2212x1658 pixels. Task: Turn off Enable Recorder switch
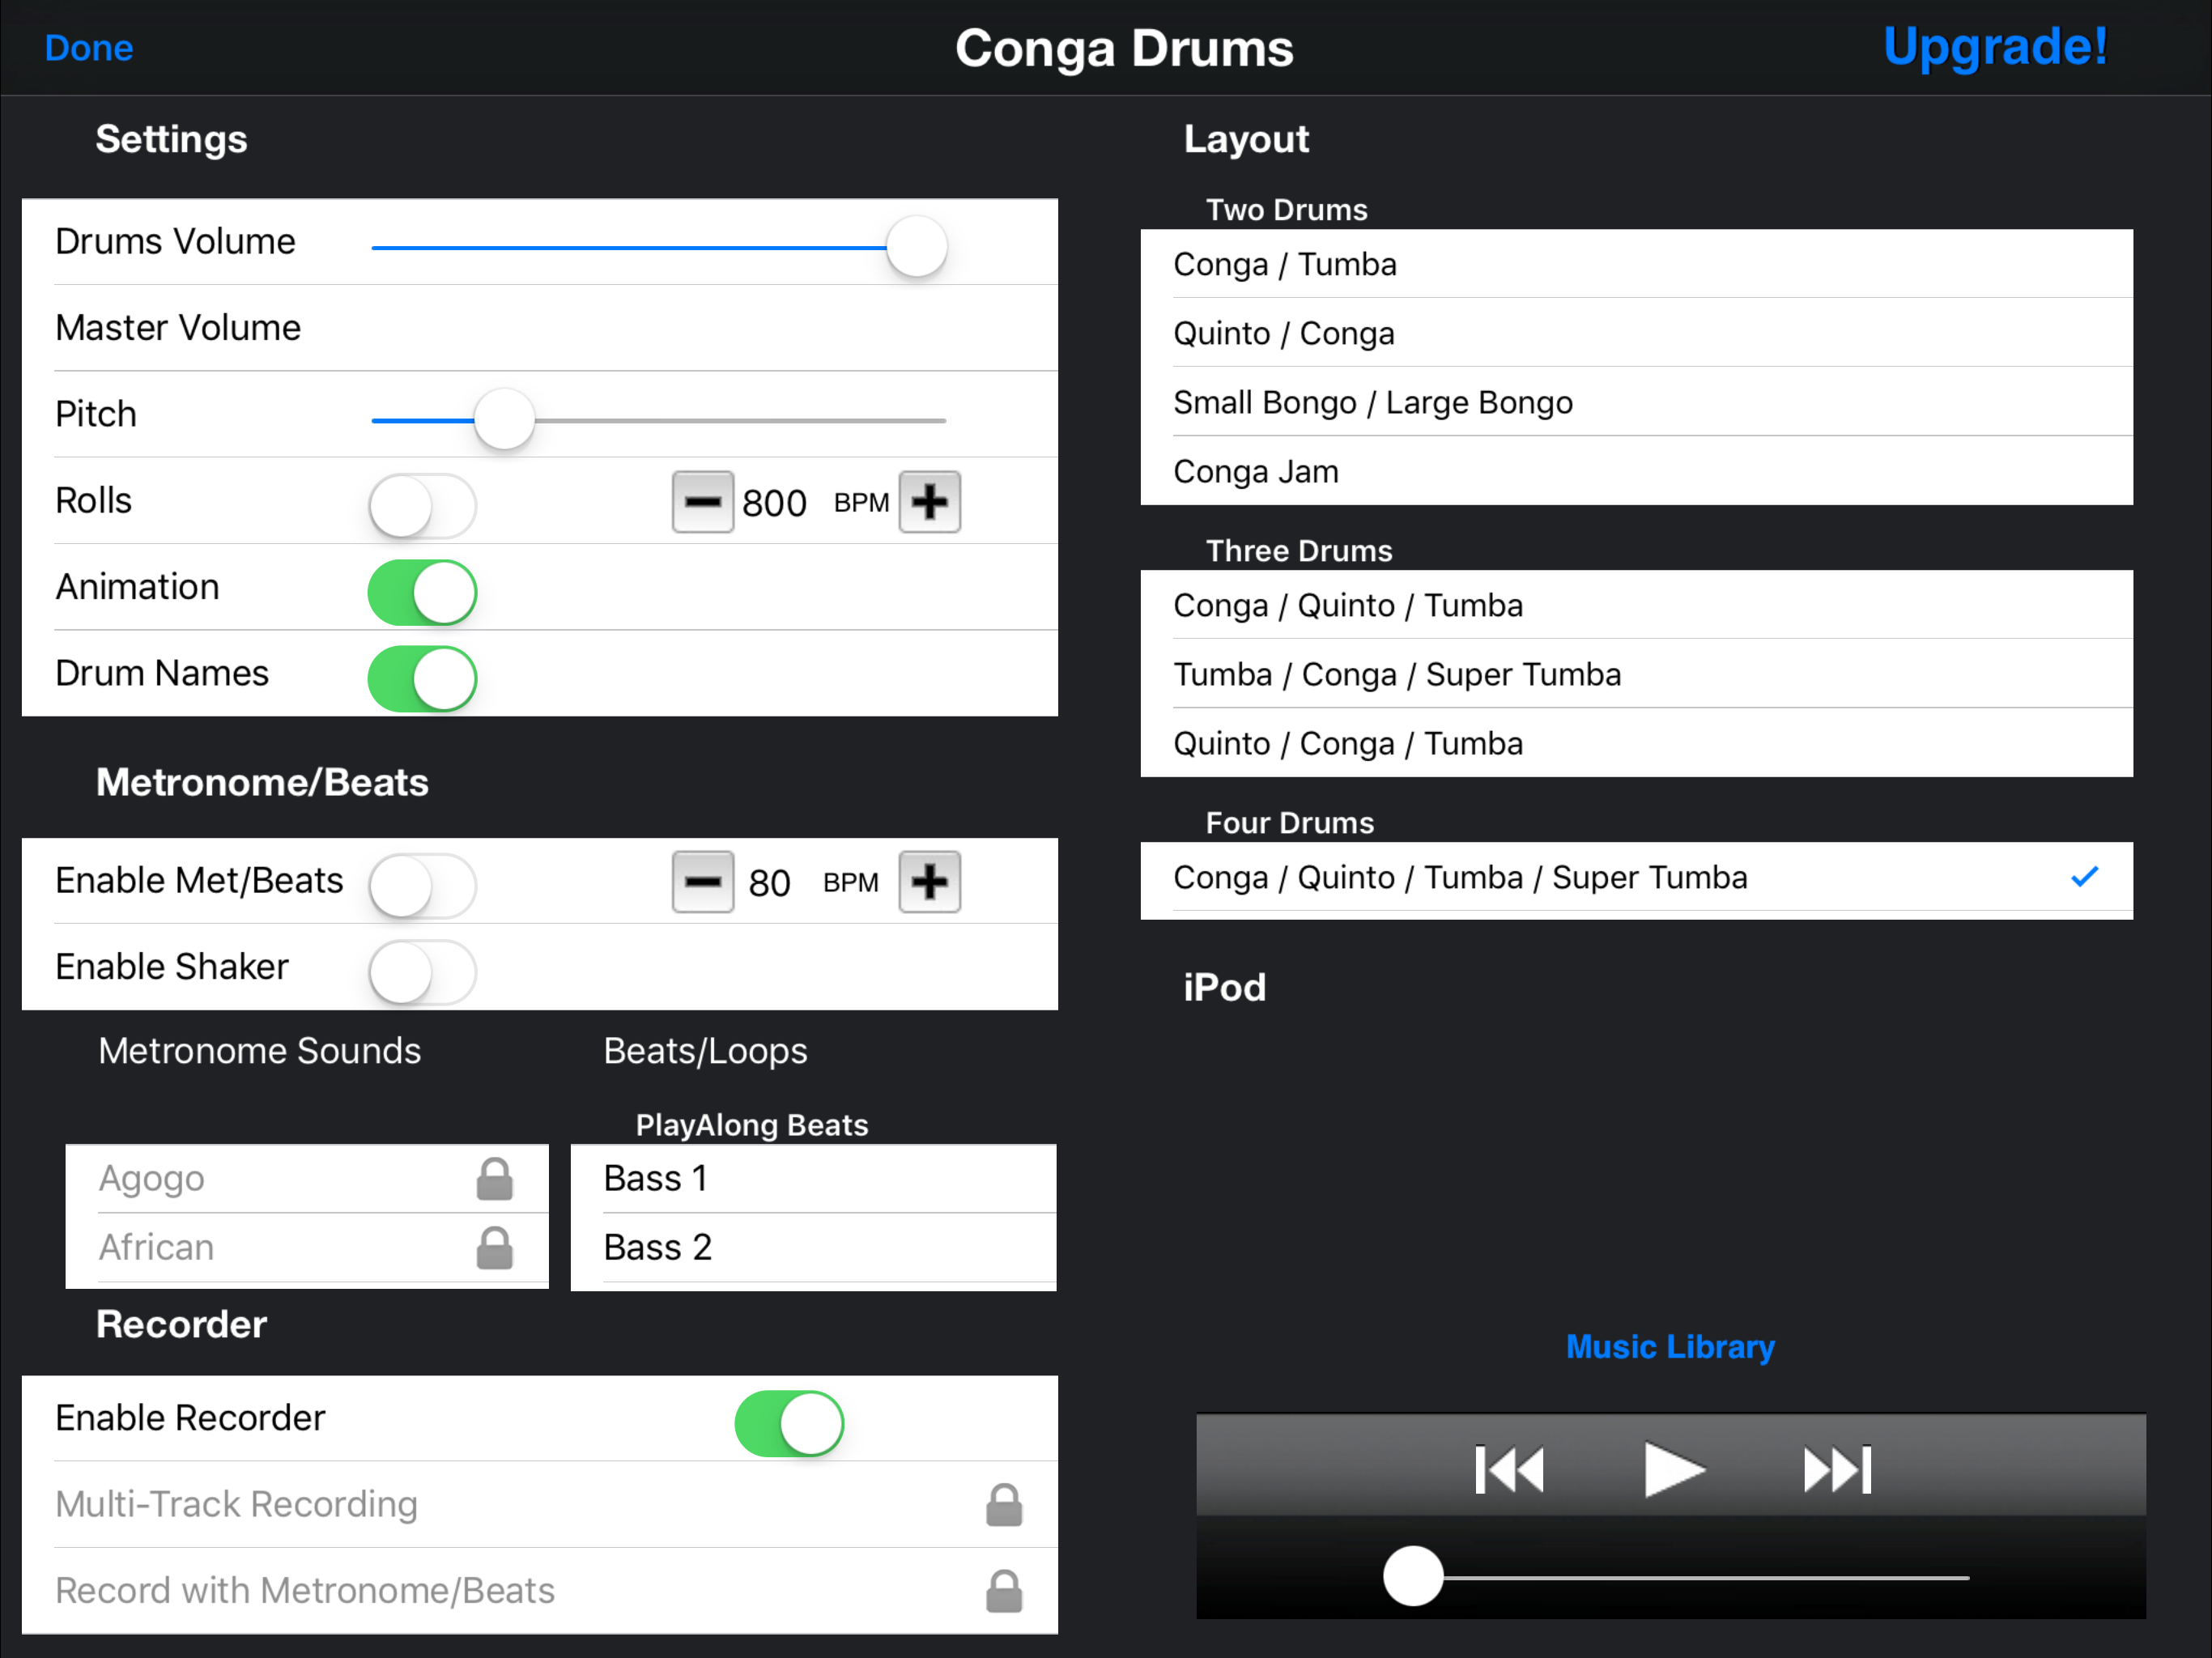point(789,1423)
